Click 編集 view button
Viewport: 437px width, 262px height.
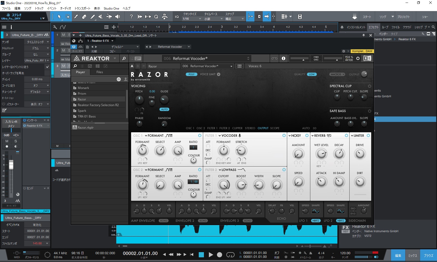pos(398,256)
